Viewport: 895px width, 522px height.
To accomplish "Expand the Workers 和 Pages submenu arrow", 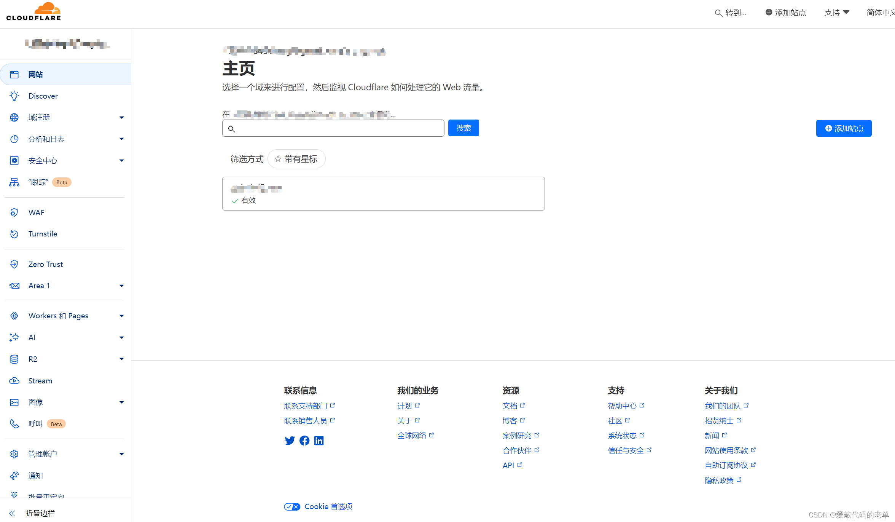I will 121,316.
